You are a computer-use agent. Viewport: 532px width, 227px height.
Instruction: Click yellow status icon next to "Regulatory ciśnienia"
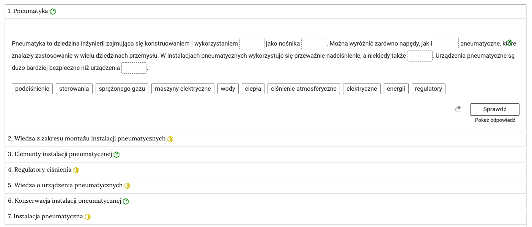[77, 170]
